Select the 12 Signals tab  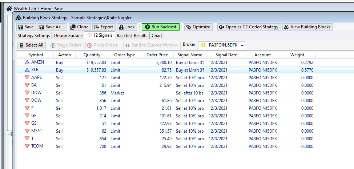[x=100, y=35]
